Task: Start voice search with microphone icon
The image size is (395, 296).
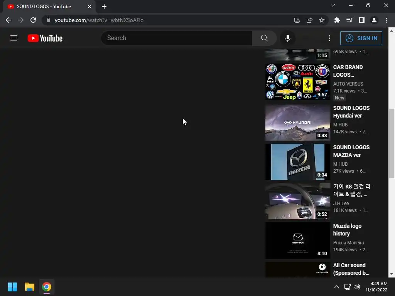Action: (287, 38)
